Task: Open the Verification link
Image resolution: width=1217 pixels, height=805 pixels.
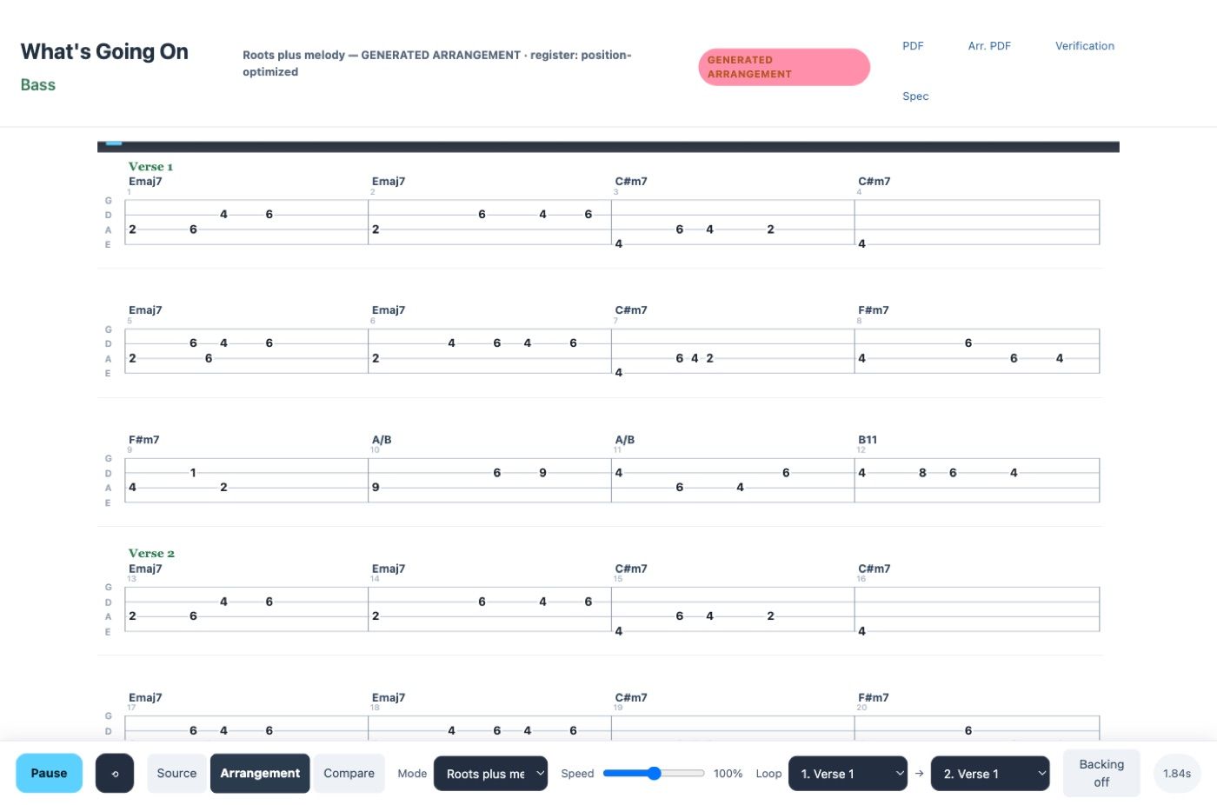Action: [1085, 46]
